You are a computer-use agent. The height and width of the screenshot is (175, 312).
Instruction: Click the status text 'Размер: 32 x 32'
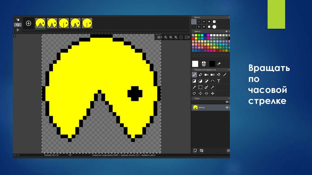(x=51, y=155)
